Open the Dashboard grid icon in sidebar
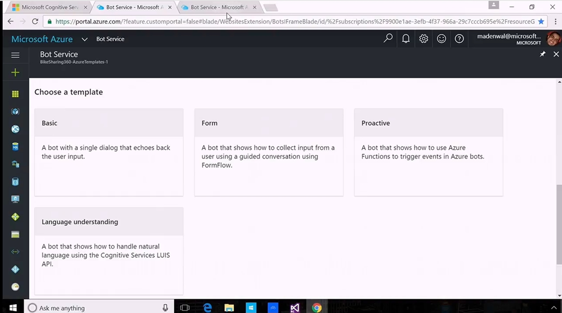 [15, 94]
